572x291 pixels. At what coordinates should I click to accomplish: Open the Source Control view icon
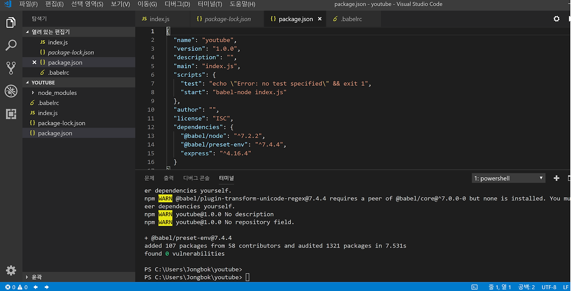pos(11,68)
